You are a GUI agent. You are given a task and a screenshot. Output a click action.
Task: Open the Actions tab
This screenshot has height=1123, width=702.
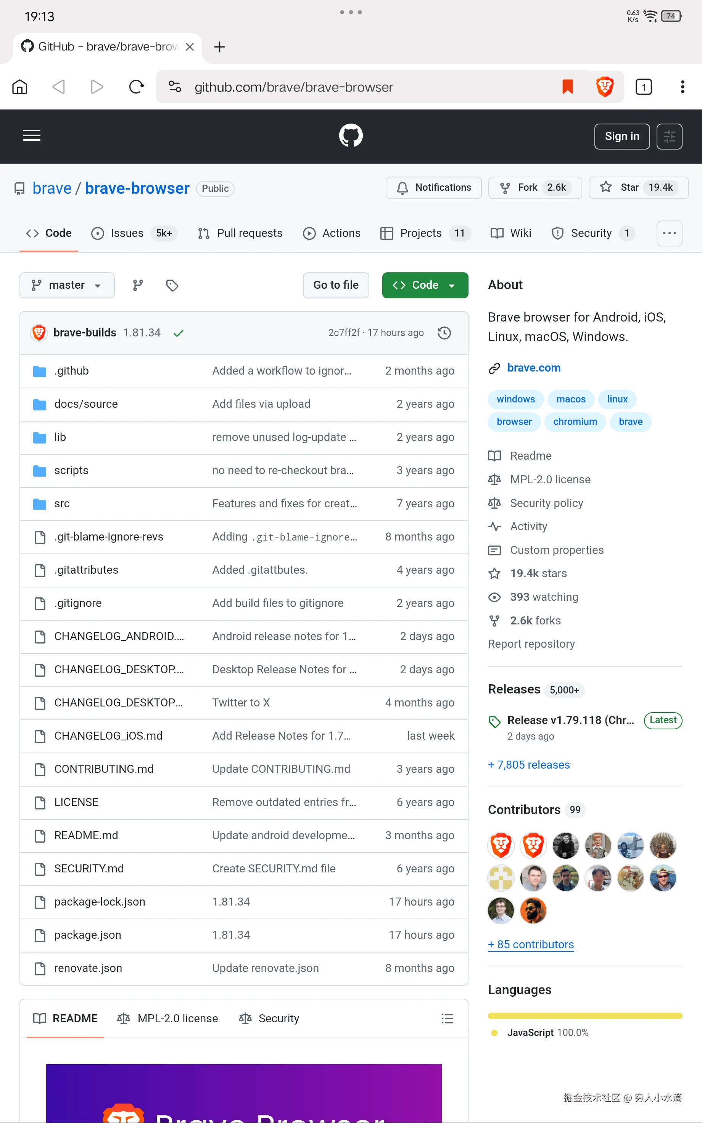(x=332, y=233)
